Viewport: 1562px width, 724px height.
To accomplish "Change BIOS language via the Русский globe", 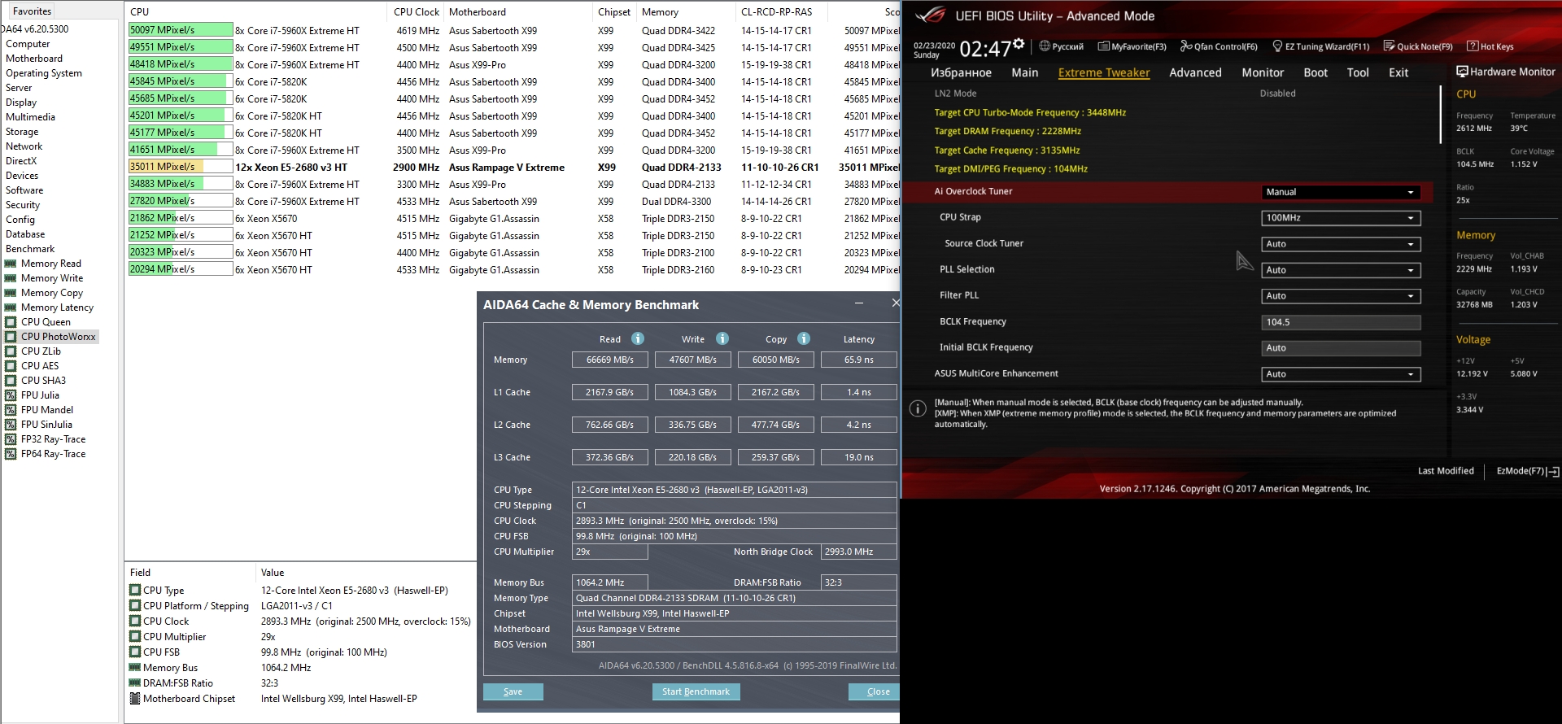I will [x=1061, y=46].
